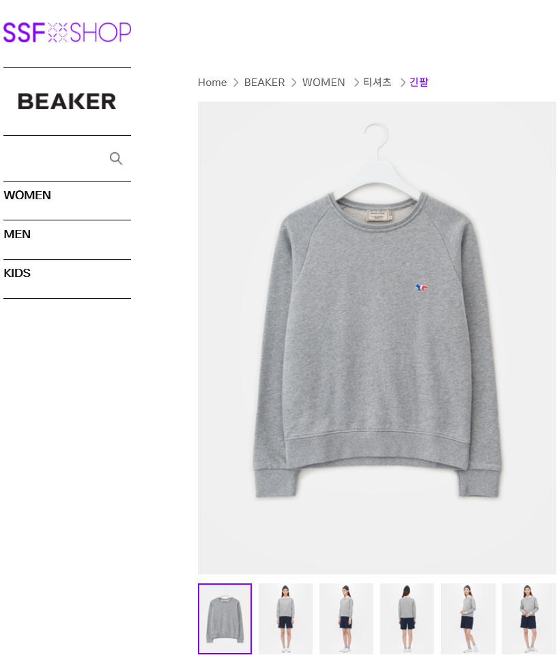Click BEAKER in the breadcrumb trail
The image size is (559, 655).
[264, 83]
